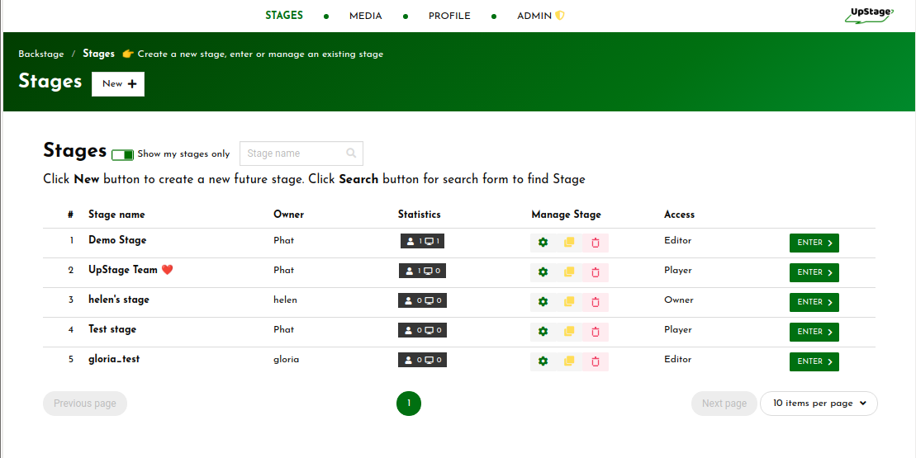Click the UpStage Team stage name
Viewport: 916px width, 458px height.
131,270
